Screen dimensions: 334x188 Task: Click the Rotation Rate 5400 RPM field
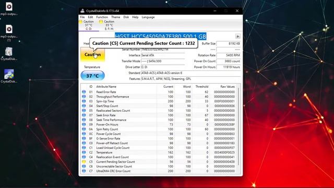(229, 55)
